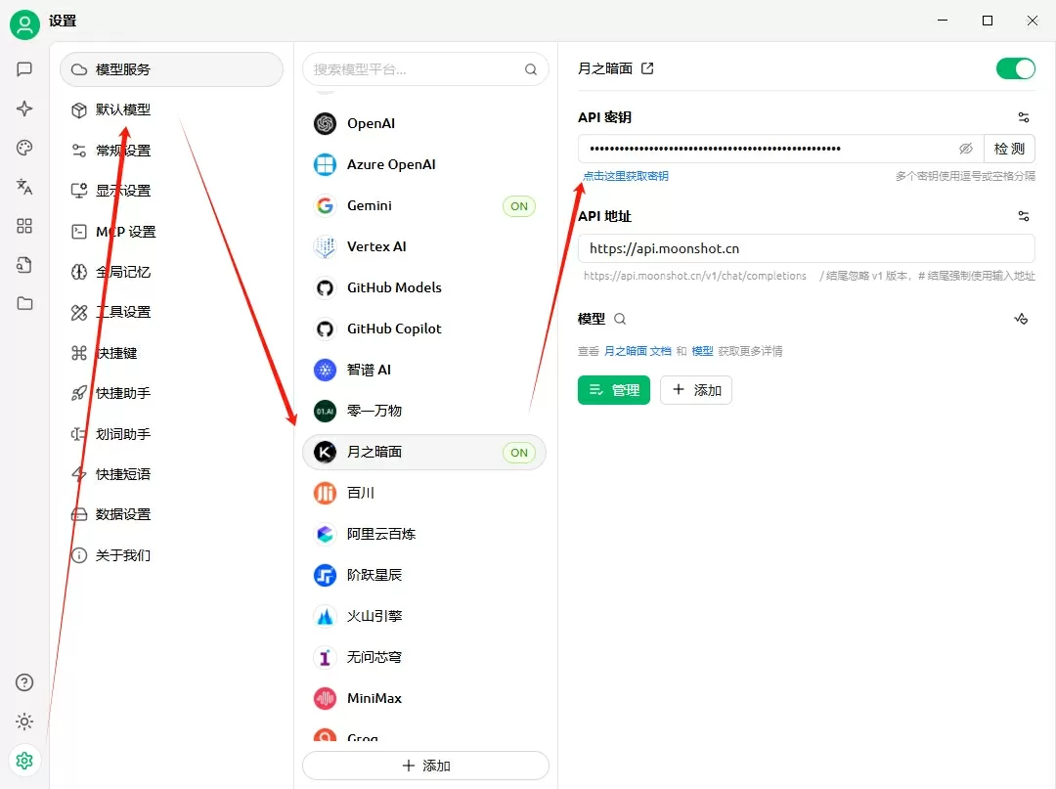
Task: Switch theme using the sun icon
Action: coord(24,722)
